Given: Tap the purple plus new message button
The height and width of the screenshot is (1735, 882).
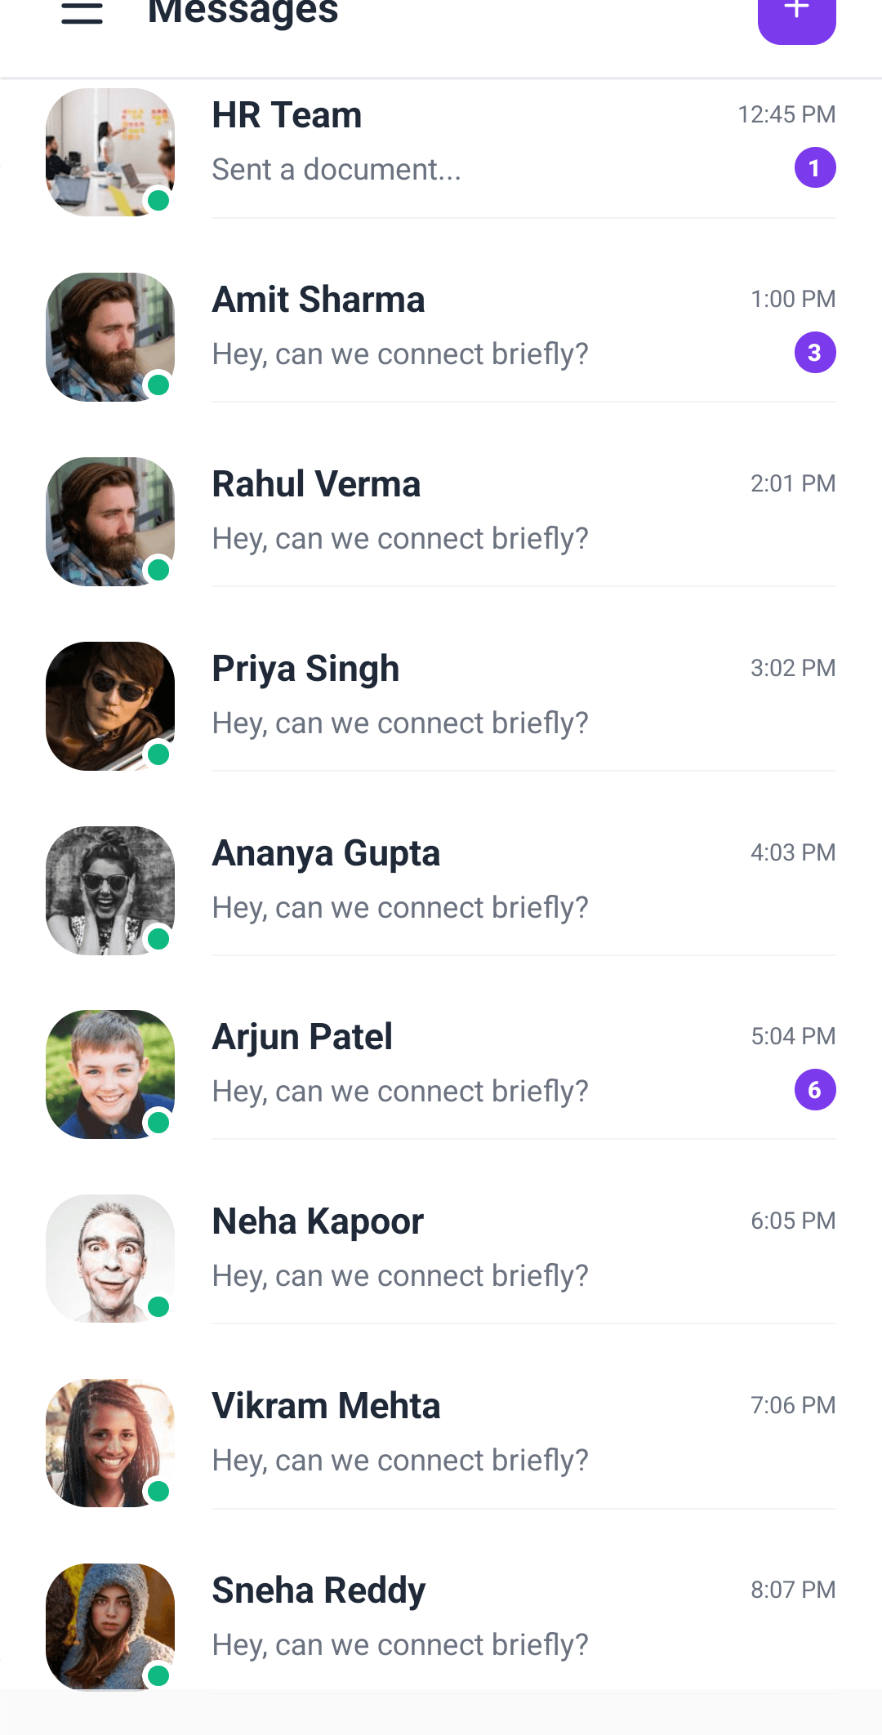Looking at the screenshot, I should pyautogui.click(x=796, y=16).
